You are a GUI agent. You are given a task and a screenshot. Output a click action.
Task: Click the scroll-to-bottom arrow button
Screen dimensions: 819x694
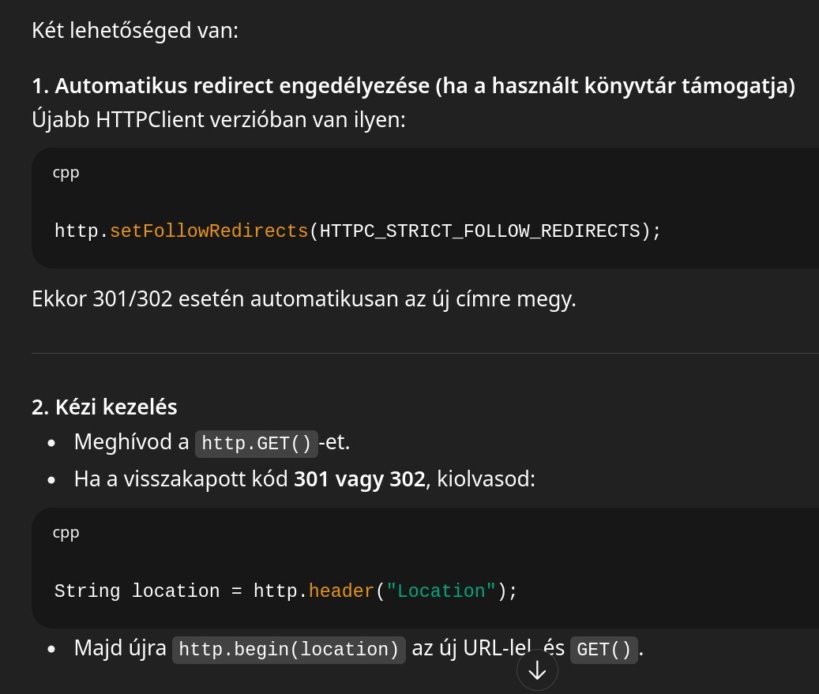point(537,670)
